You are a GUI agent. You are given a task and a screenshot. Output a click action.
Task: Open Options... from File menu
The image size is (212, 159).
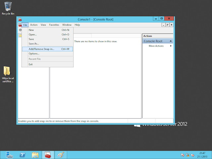(x=34, y=54)
